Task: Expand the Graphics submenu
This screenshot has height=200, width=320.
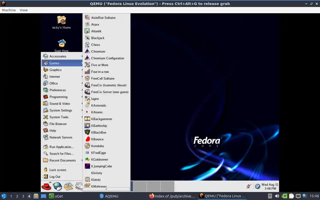Action: (x=62, y=70)
